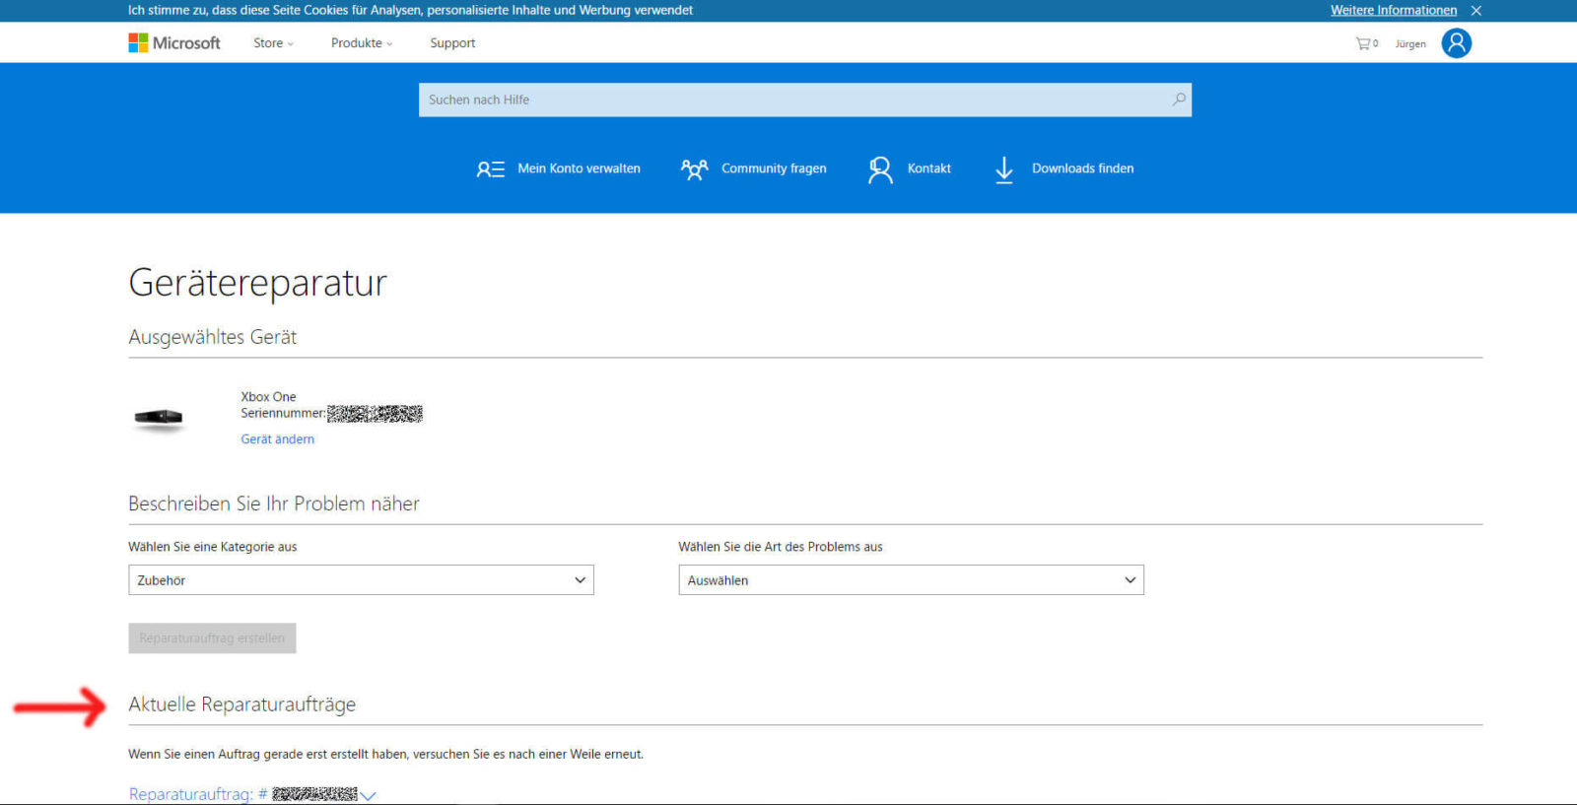
Task: Click the Mein Konto verwalten icon
Action: 491,169
